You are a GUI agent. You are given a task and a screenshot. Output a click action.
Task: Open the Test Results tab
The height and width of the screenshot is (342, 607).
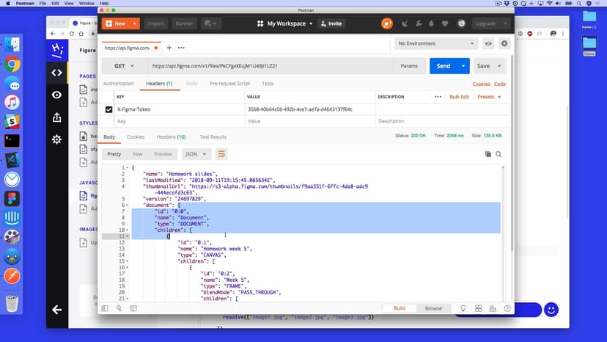click(x=213, y=137)
